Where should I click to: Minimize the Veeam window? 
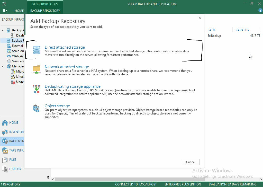(244, 4)
